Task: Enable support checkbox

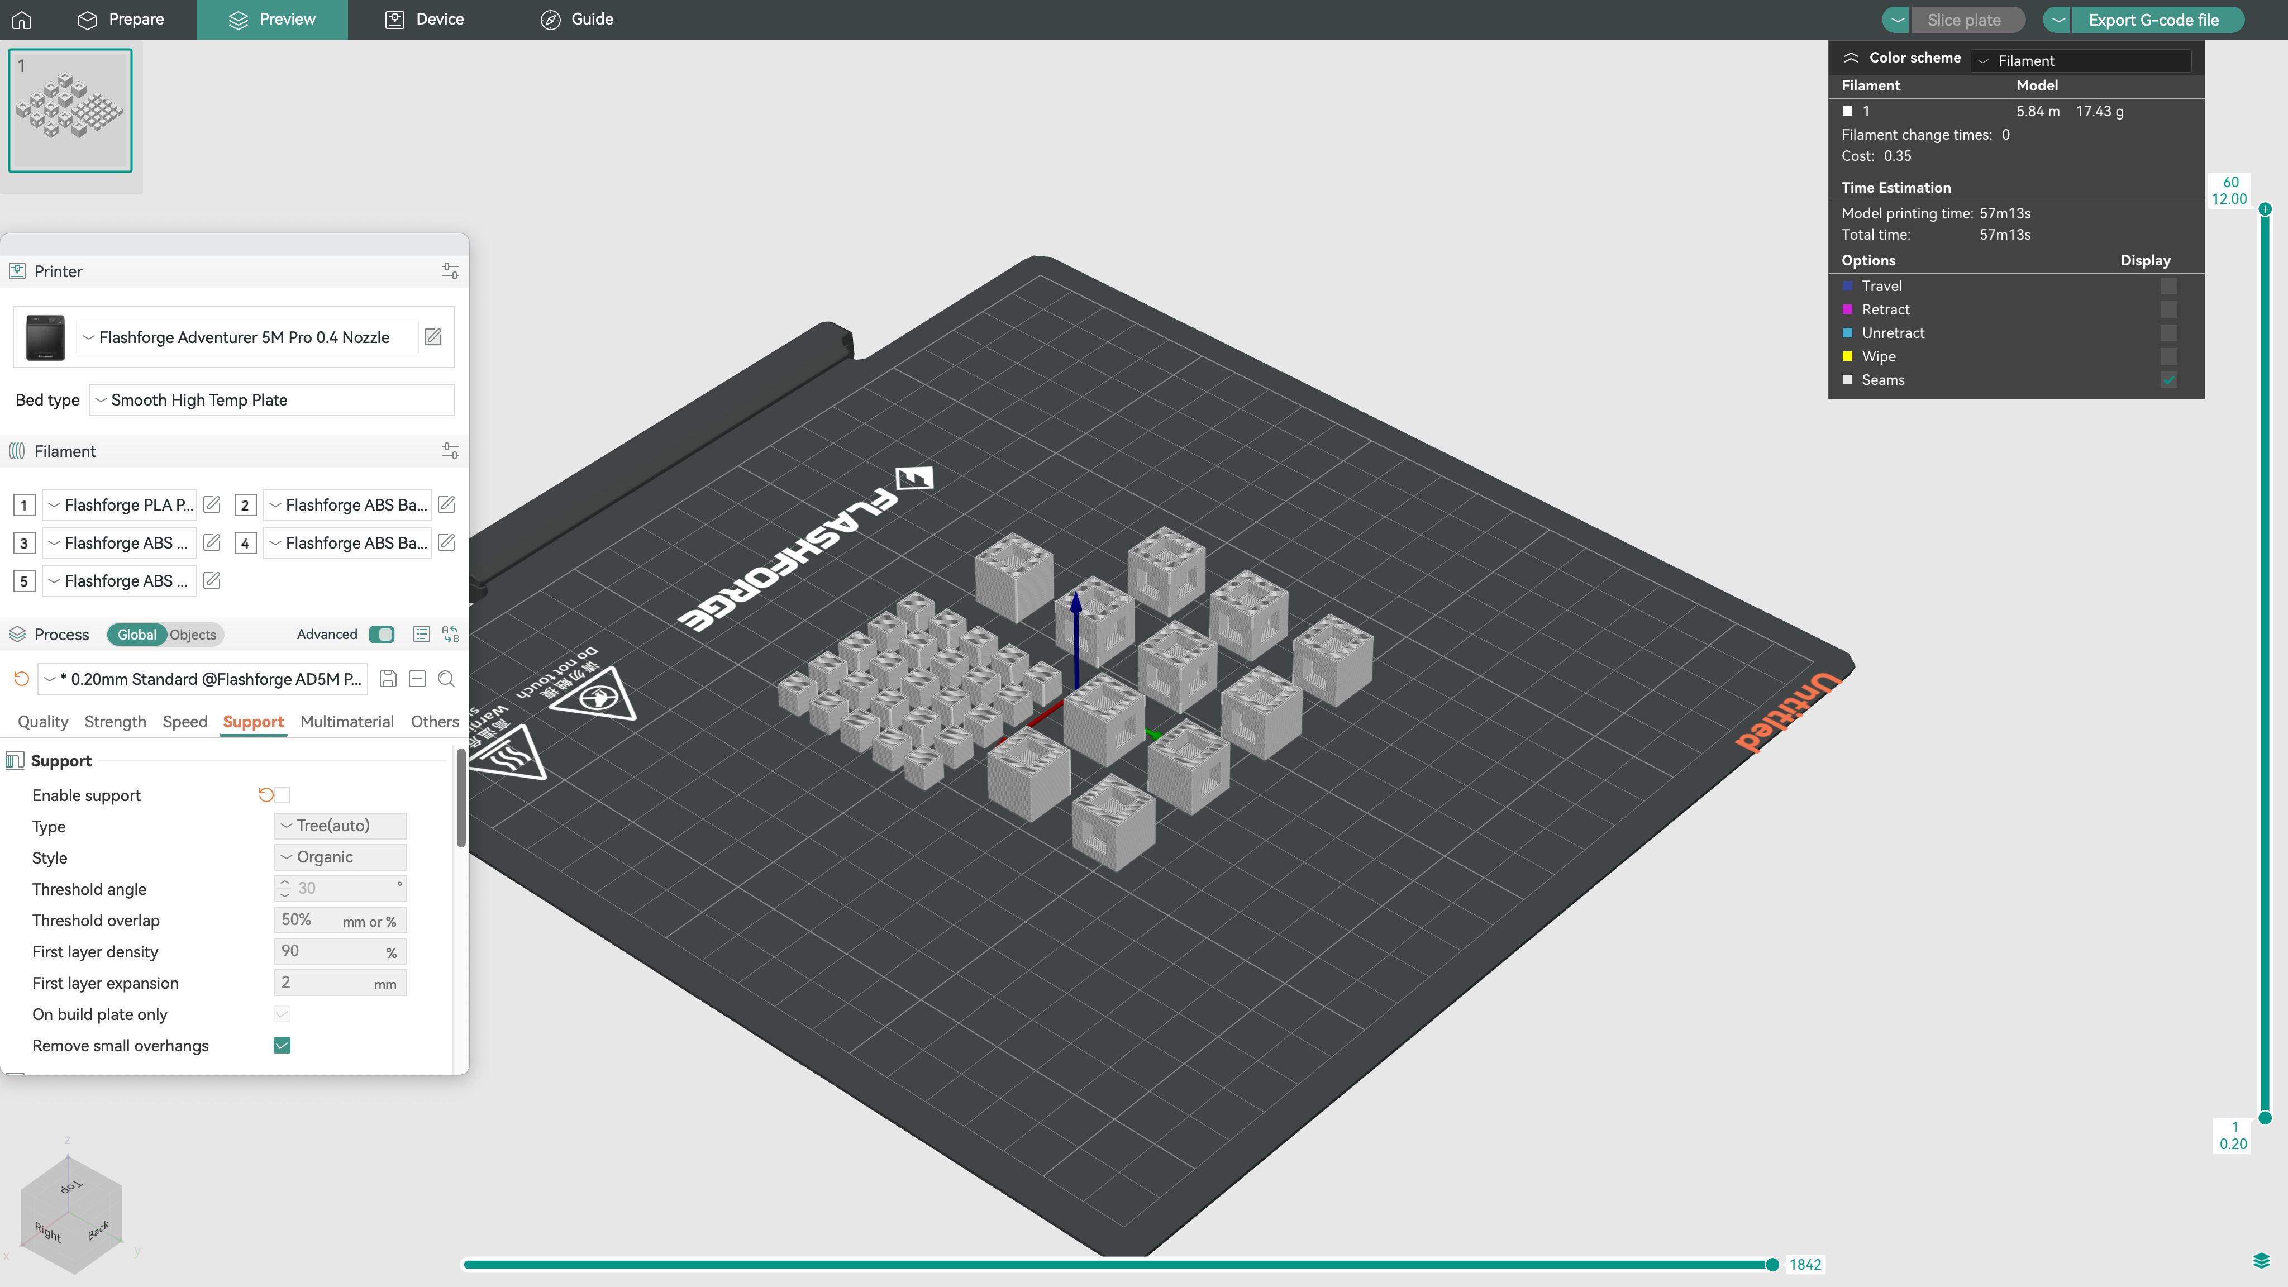Action: 283,794
